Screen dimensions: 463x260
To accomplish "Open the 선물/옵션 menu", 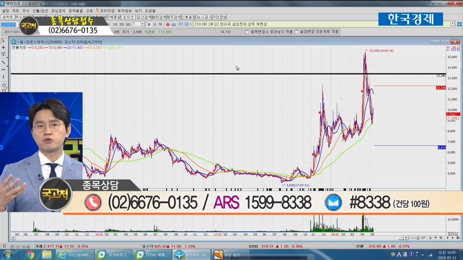I will click(x=40, y=11).
